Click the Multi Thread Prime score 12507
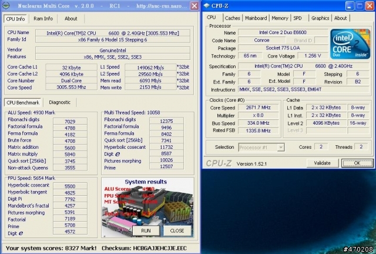Screen dimensions: 376x254 pos(166,166)
